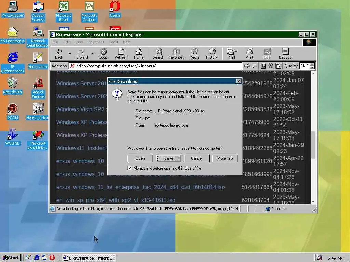Open the Recycle Bin

coord(13,86)
